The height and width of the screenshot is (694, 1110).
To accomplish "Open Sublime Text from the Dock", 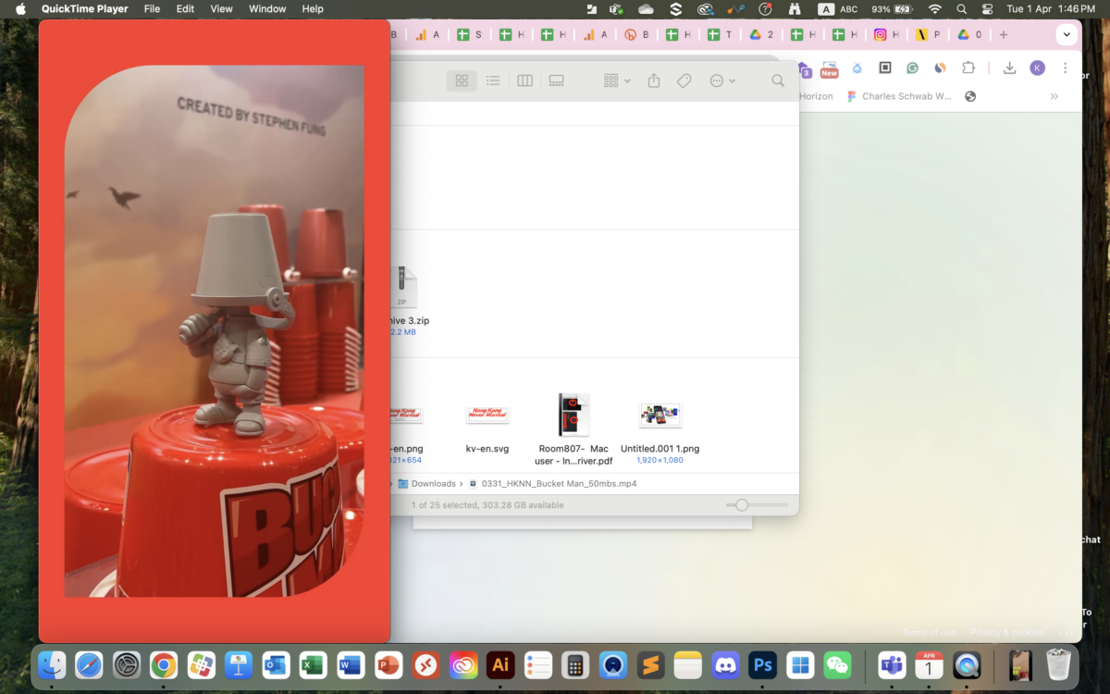I will [650, 664].
